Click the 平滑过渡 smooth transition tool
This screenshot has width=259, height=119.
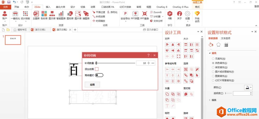[x=99, y=12]
